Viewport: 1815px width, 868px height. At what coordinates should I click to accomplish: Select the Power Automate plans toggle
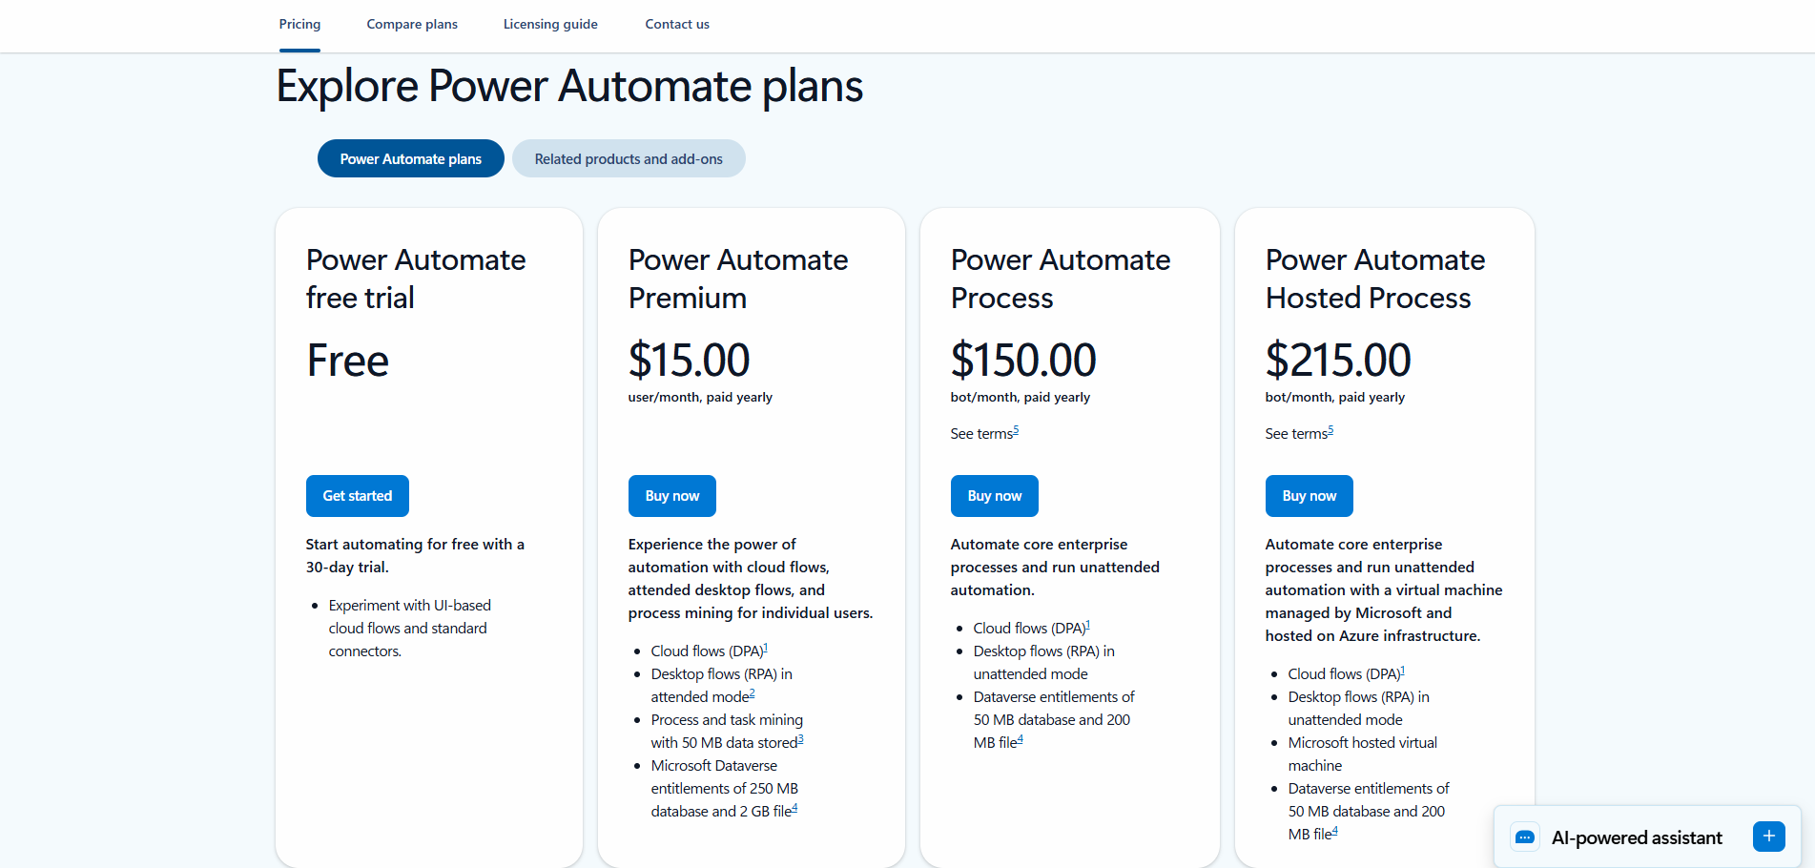pos(410,158)
